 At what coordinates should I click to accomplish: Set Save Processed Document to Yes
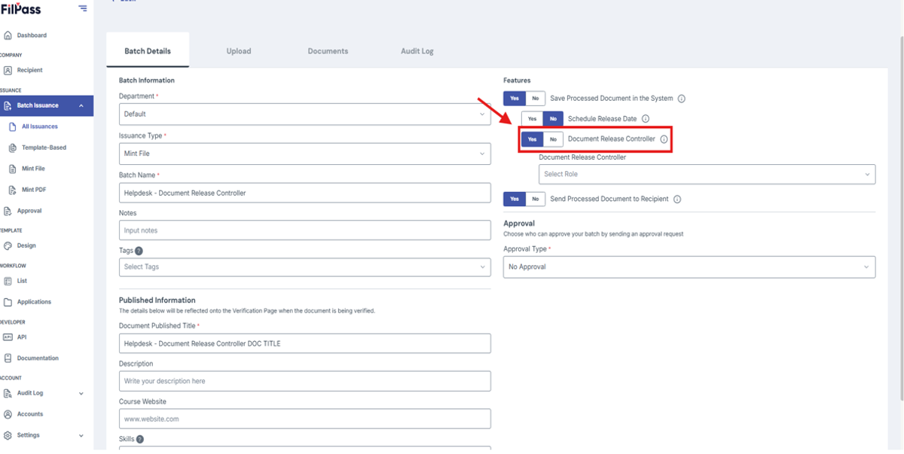[515, 99]
